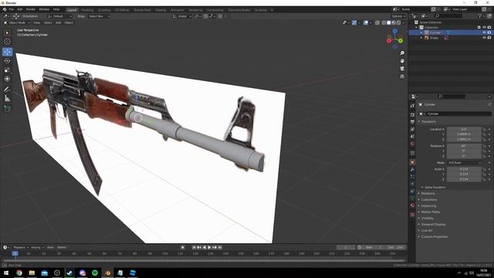Click the Play animation button

click(x=209, y=247)
